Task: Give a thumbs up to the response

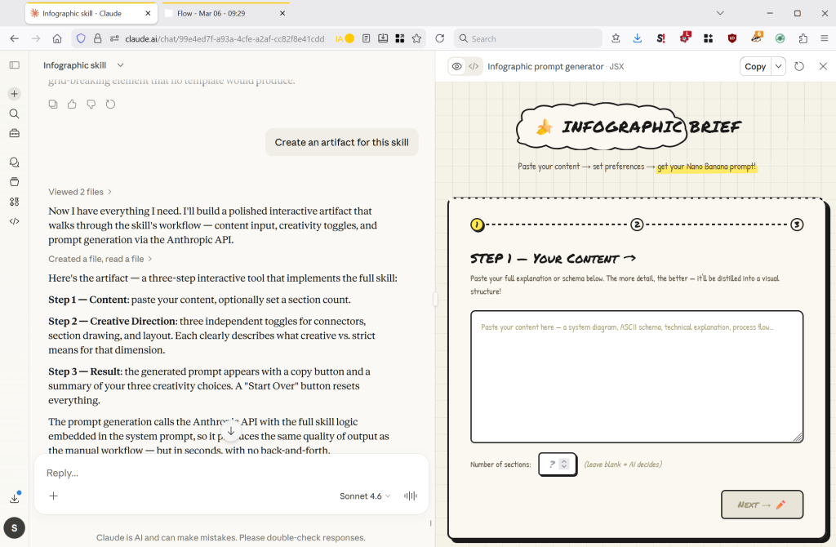Action: pos(70,104)
